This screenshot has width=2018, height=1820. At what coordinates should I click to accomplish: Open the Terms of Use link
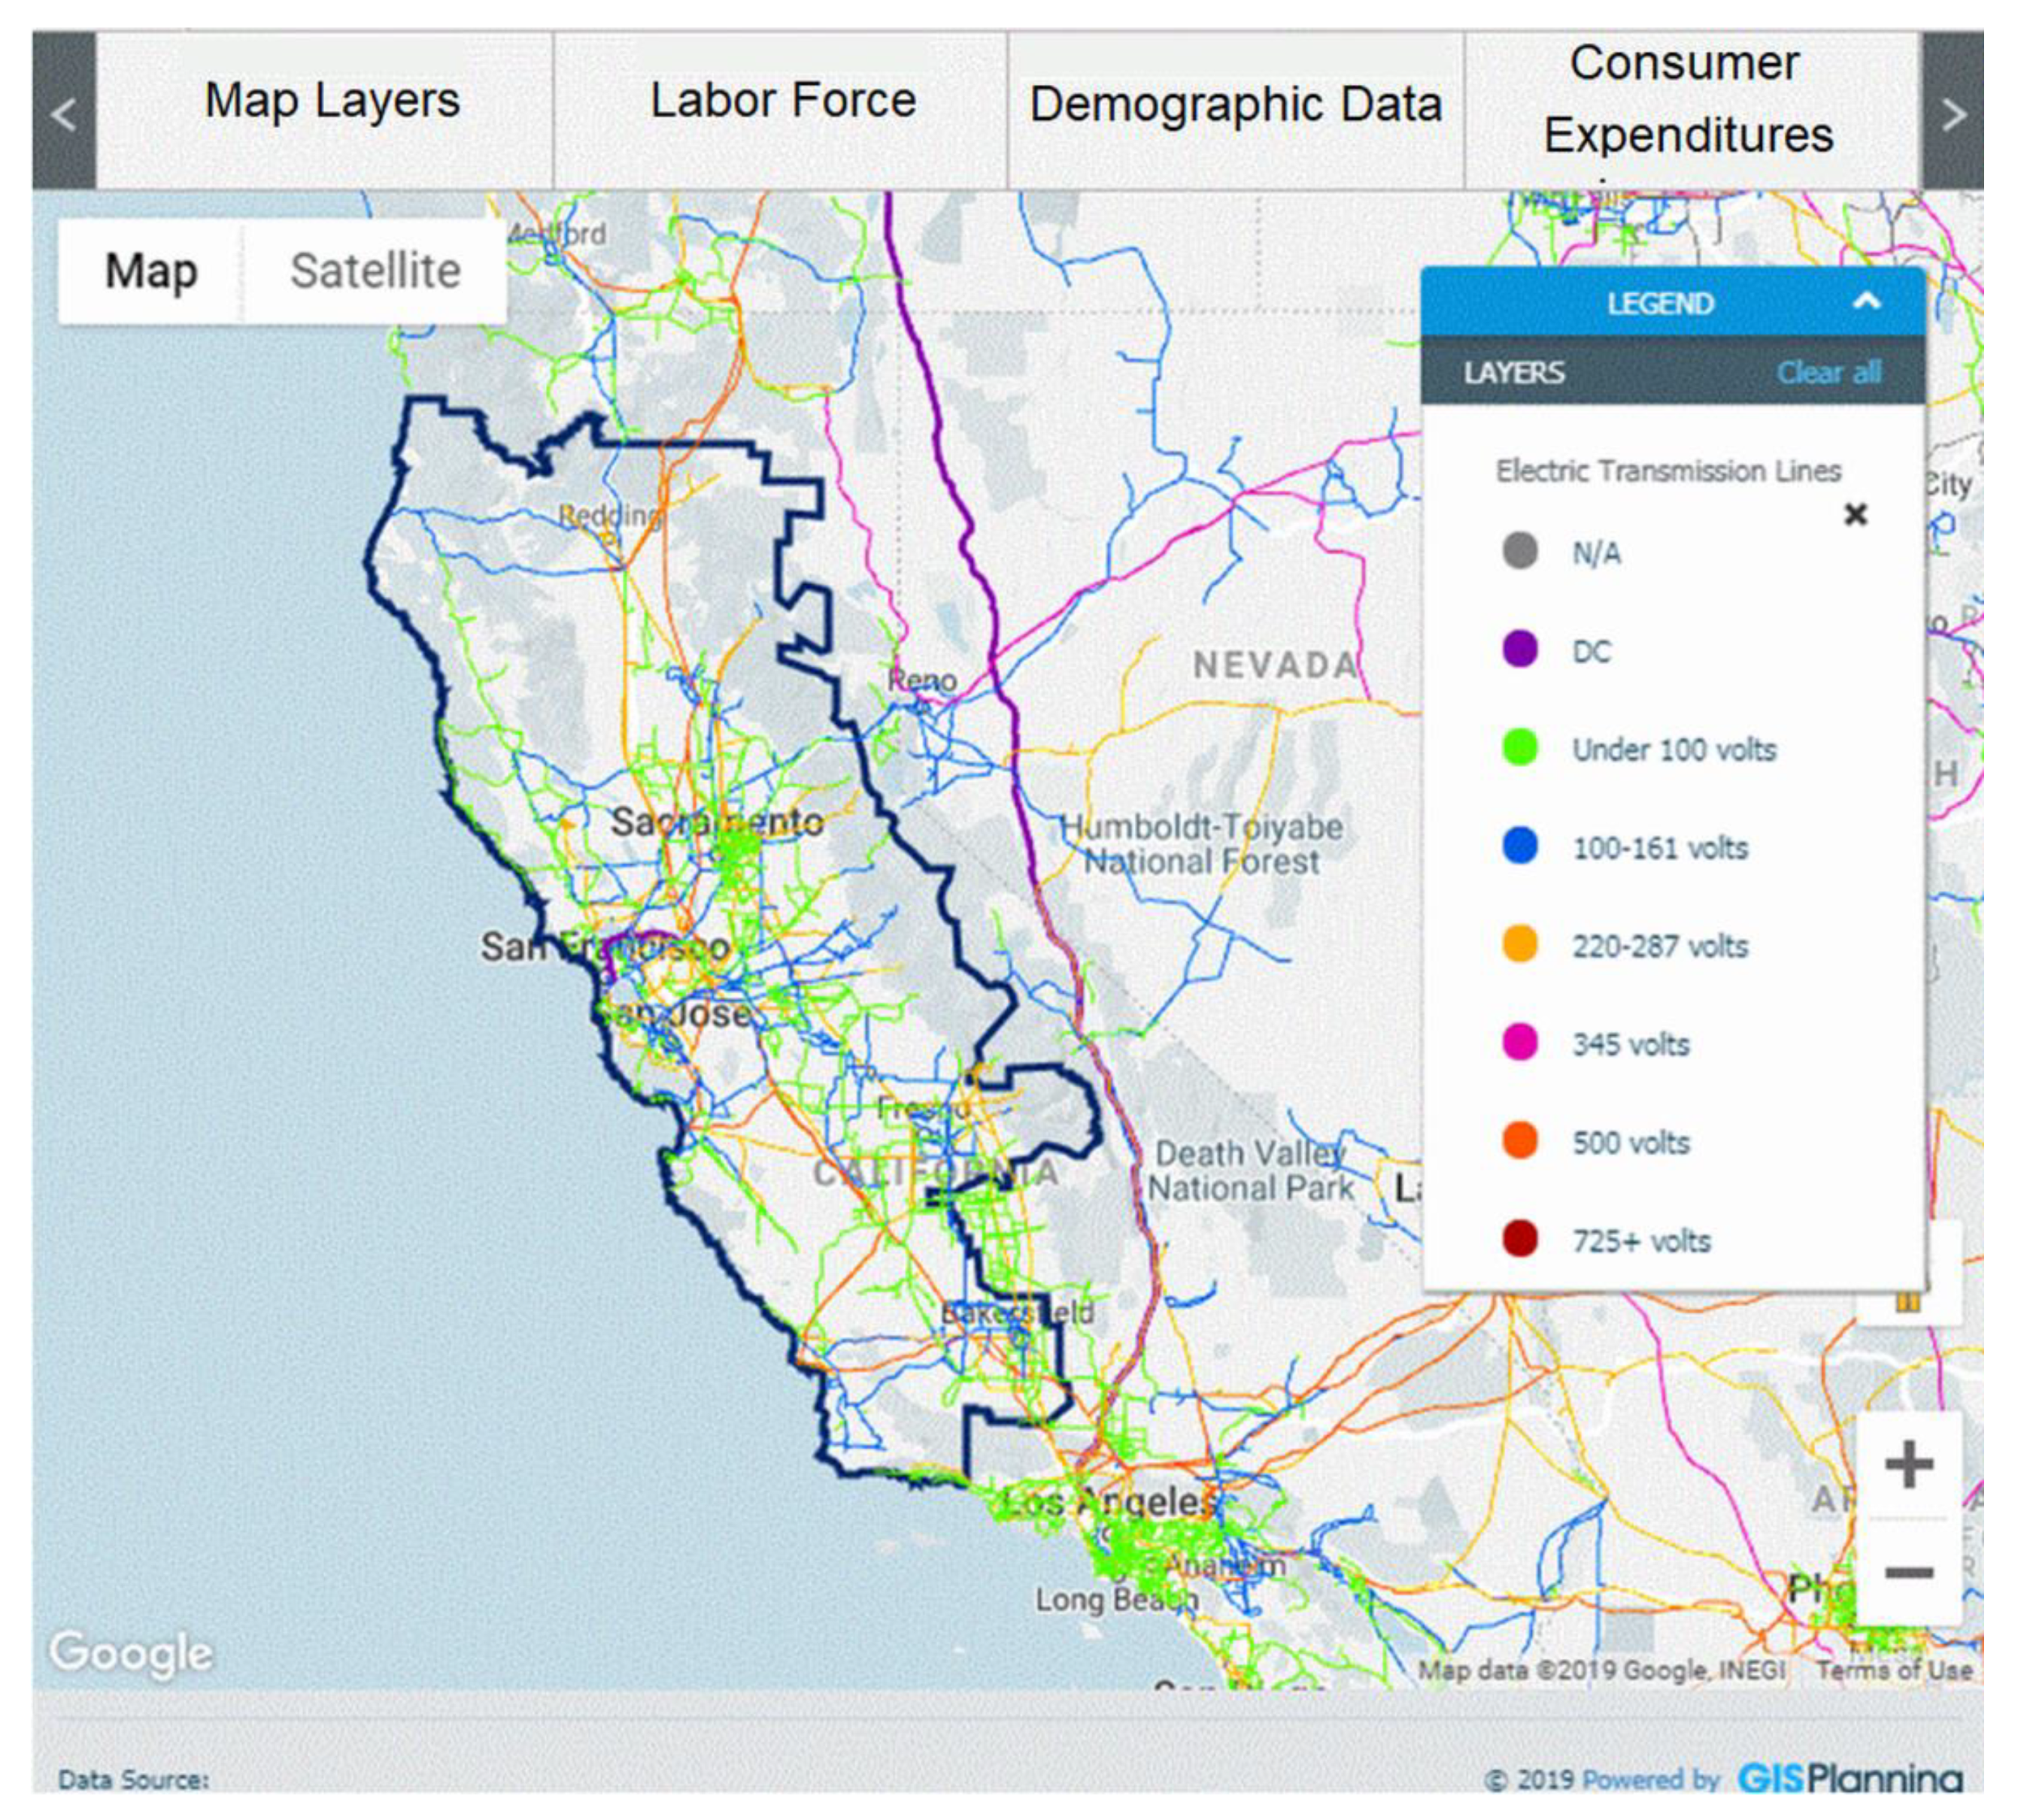[1893, 1670]
